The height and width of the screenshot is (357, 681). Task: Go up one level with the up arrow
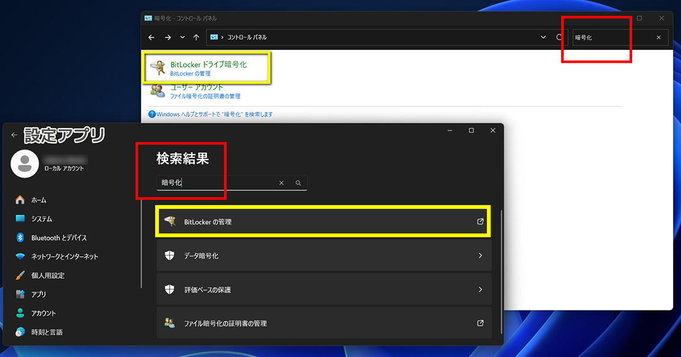(196, 37)
